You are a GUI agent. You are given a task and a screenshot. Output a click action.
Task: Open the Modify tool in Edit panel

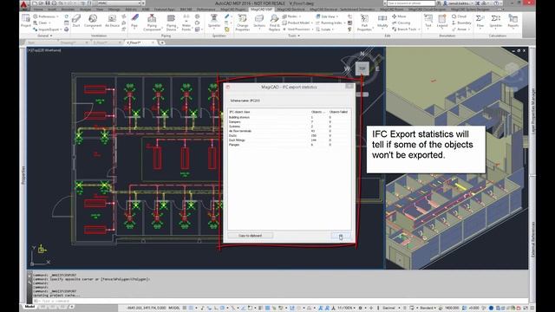[382, 21]
